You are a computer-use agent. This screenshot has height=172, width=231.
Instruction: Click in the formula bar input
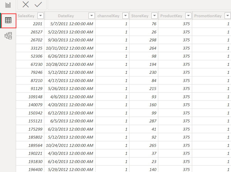[139, 5]
